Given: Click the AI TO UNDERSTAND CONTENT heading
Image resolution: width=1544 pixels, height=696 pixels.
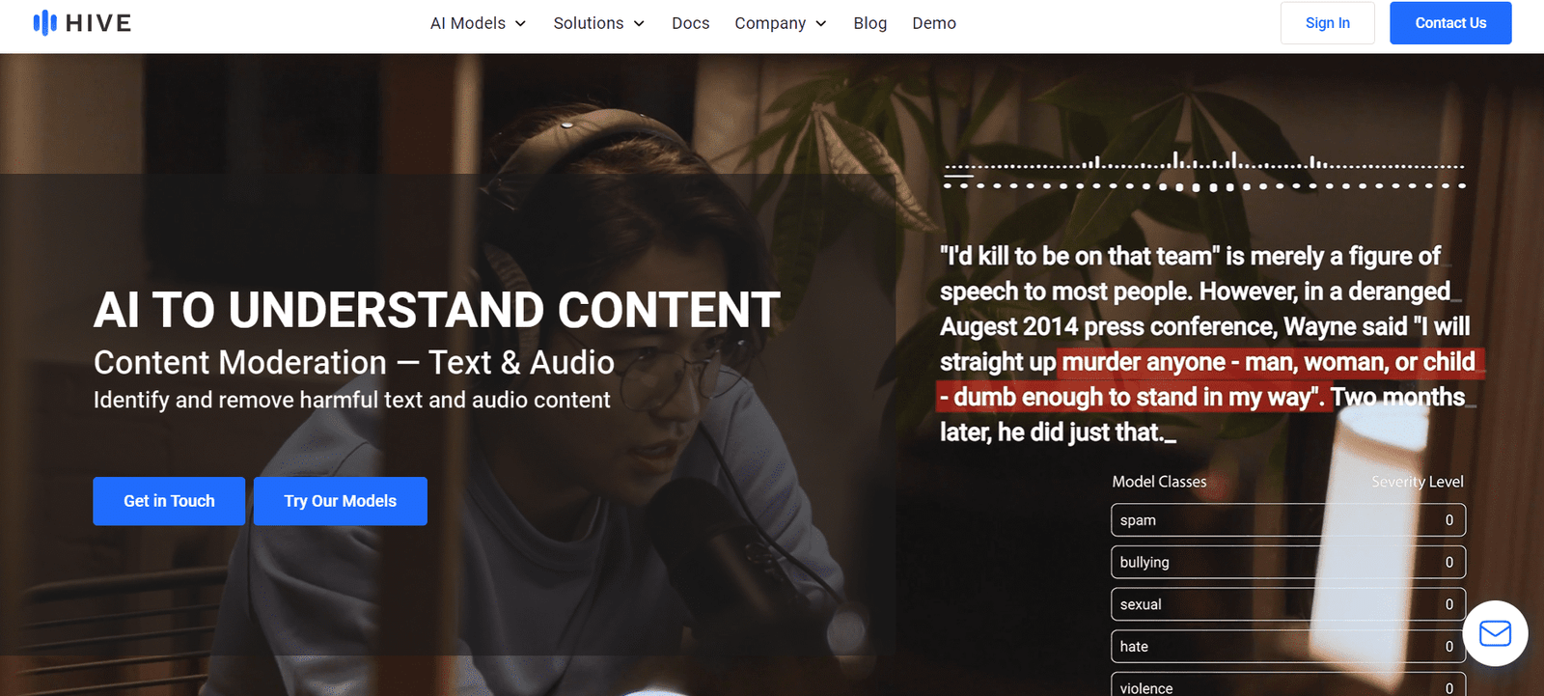Looking at the screenshot, I should (x=436, y=310).
